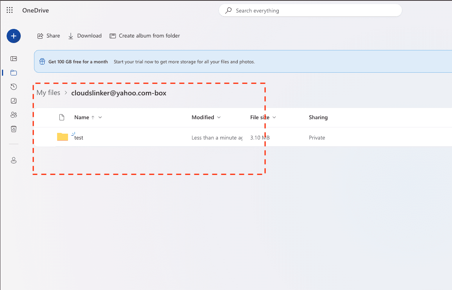Click the OneDrive title text
The height and width of the screenshot is (290, 452).
tap(36, 11)
